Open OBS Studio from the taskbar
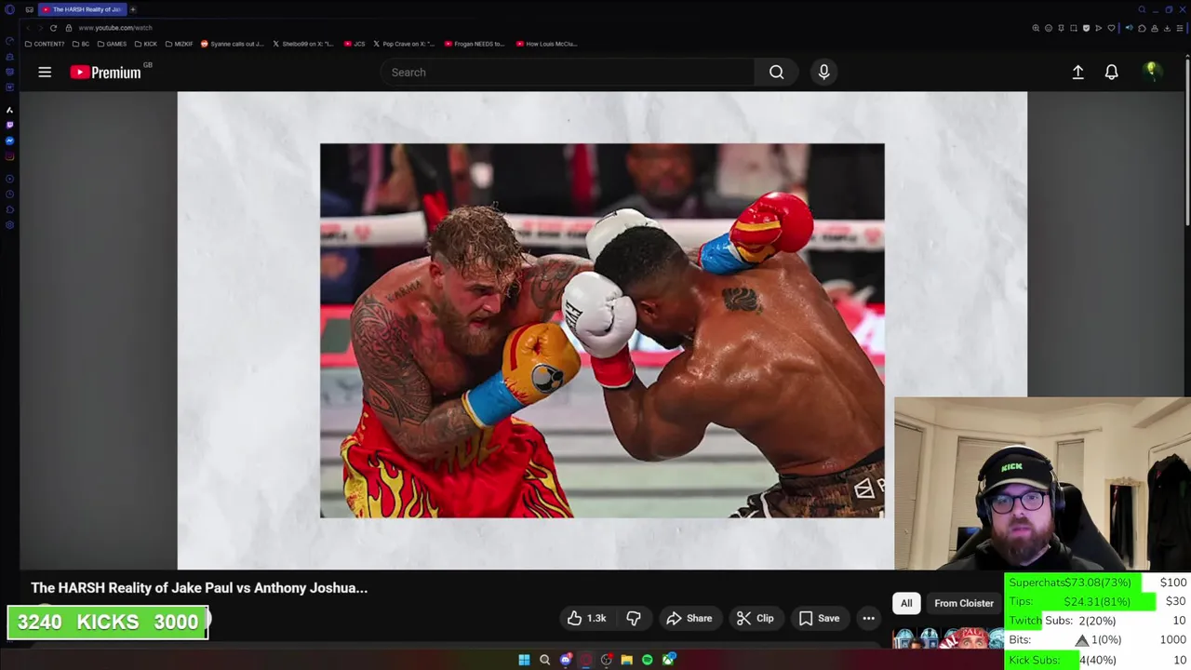 coord(606,660)
